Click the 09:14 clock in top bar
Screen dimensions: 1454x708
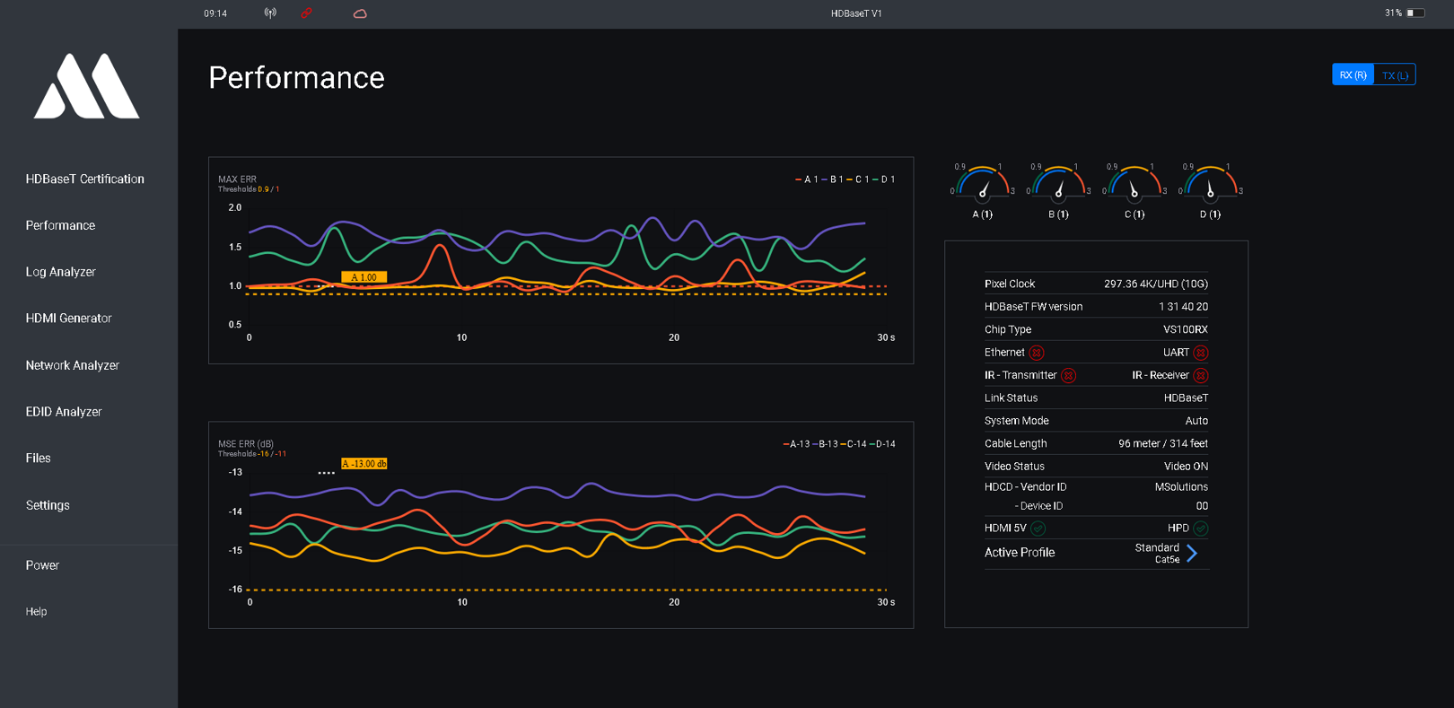(x=215, y=13)
